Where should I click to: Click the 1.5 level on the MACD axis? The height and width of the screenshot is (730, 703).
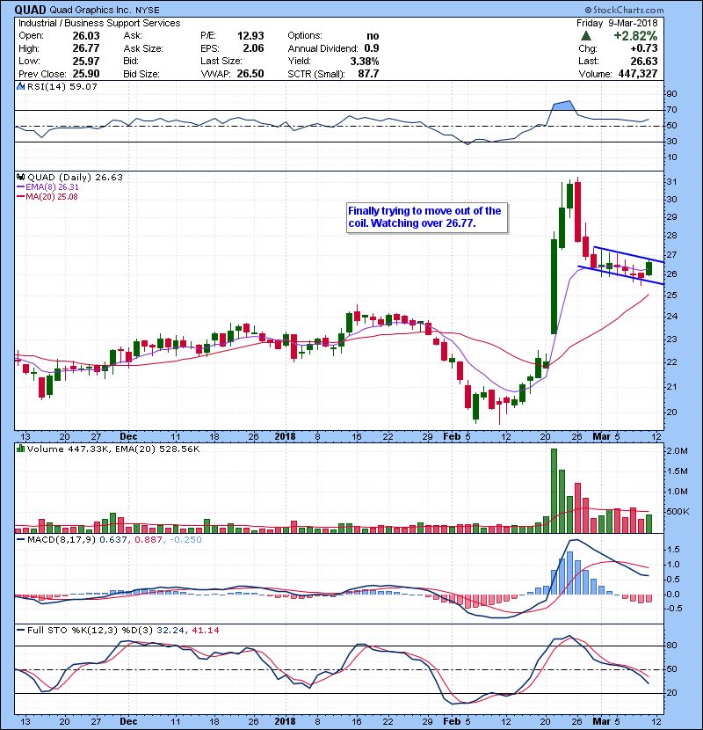pos(673,550)
